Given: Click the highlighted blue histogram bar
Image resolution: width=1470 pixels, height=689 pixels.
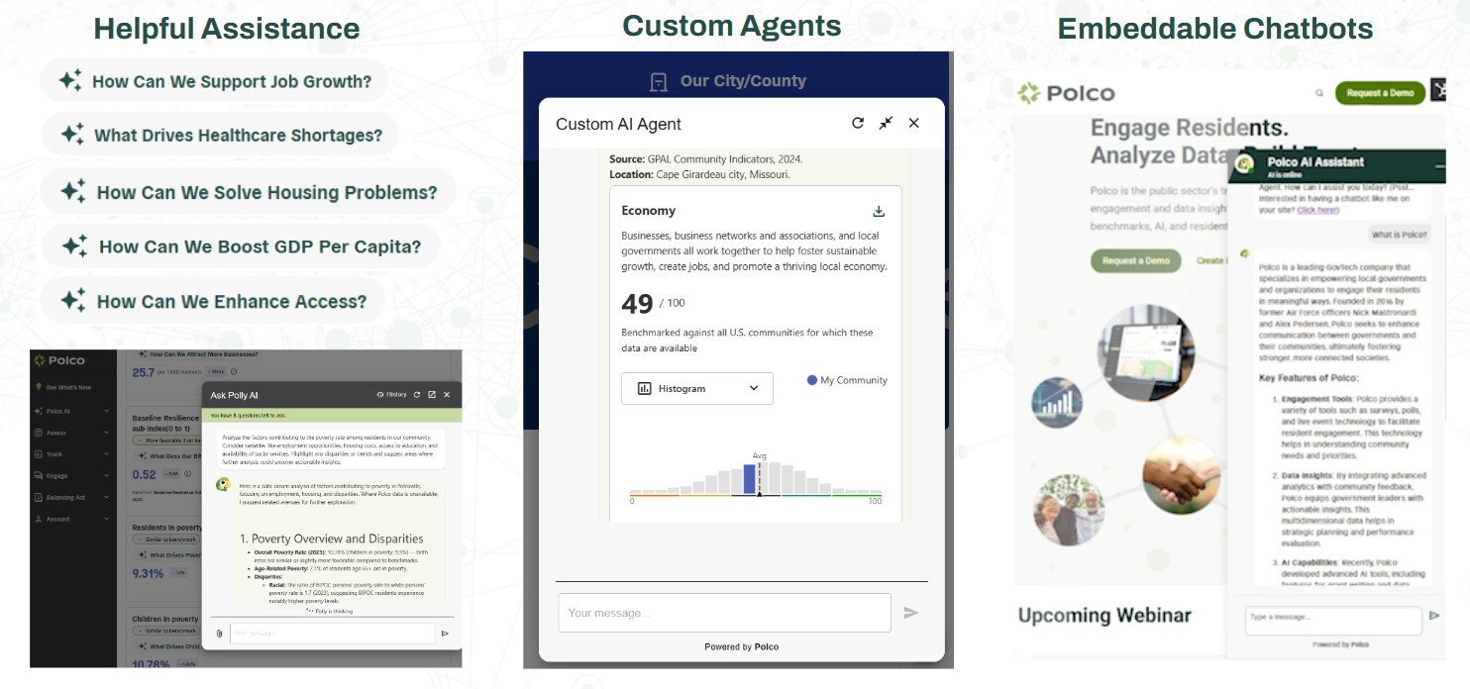Looking at the screenshot, I should [750, 479].
